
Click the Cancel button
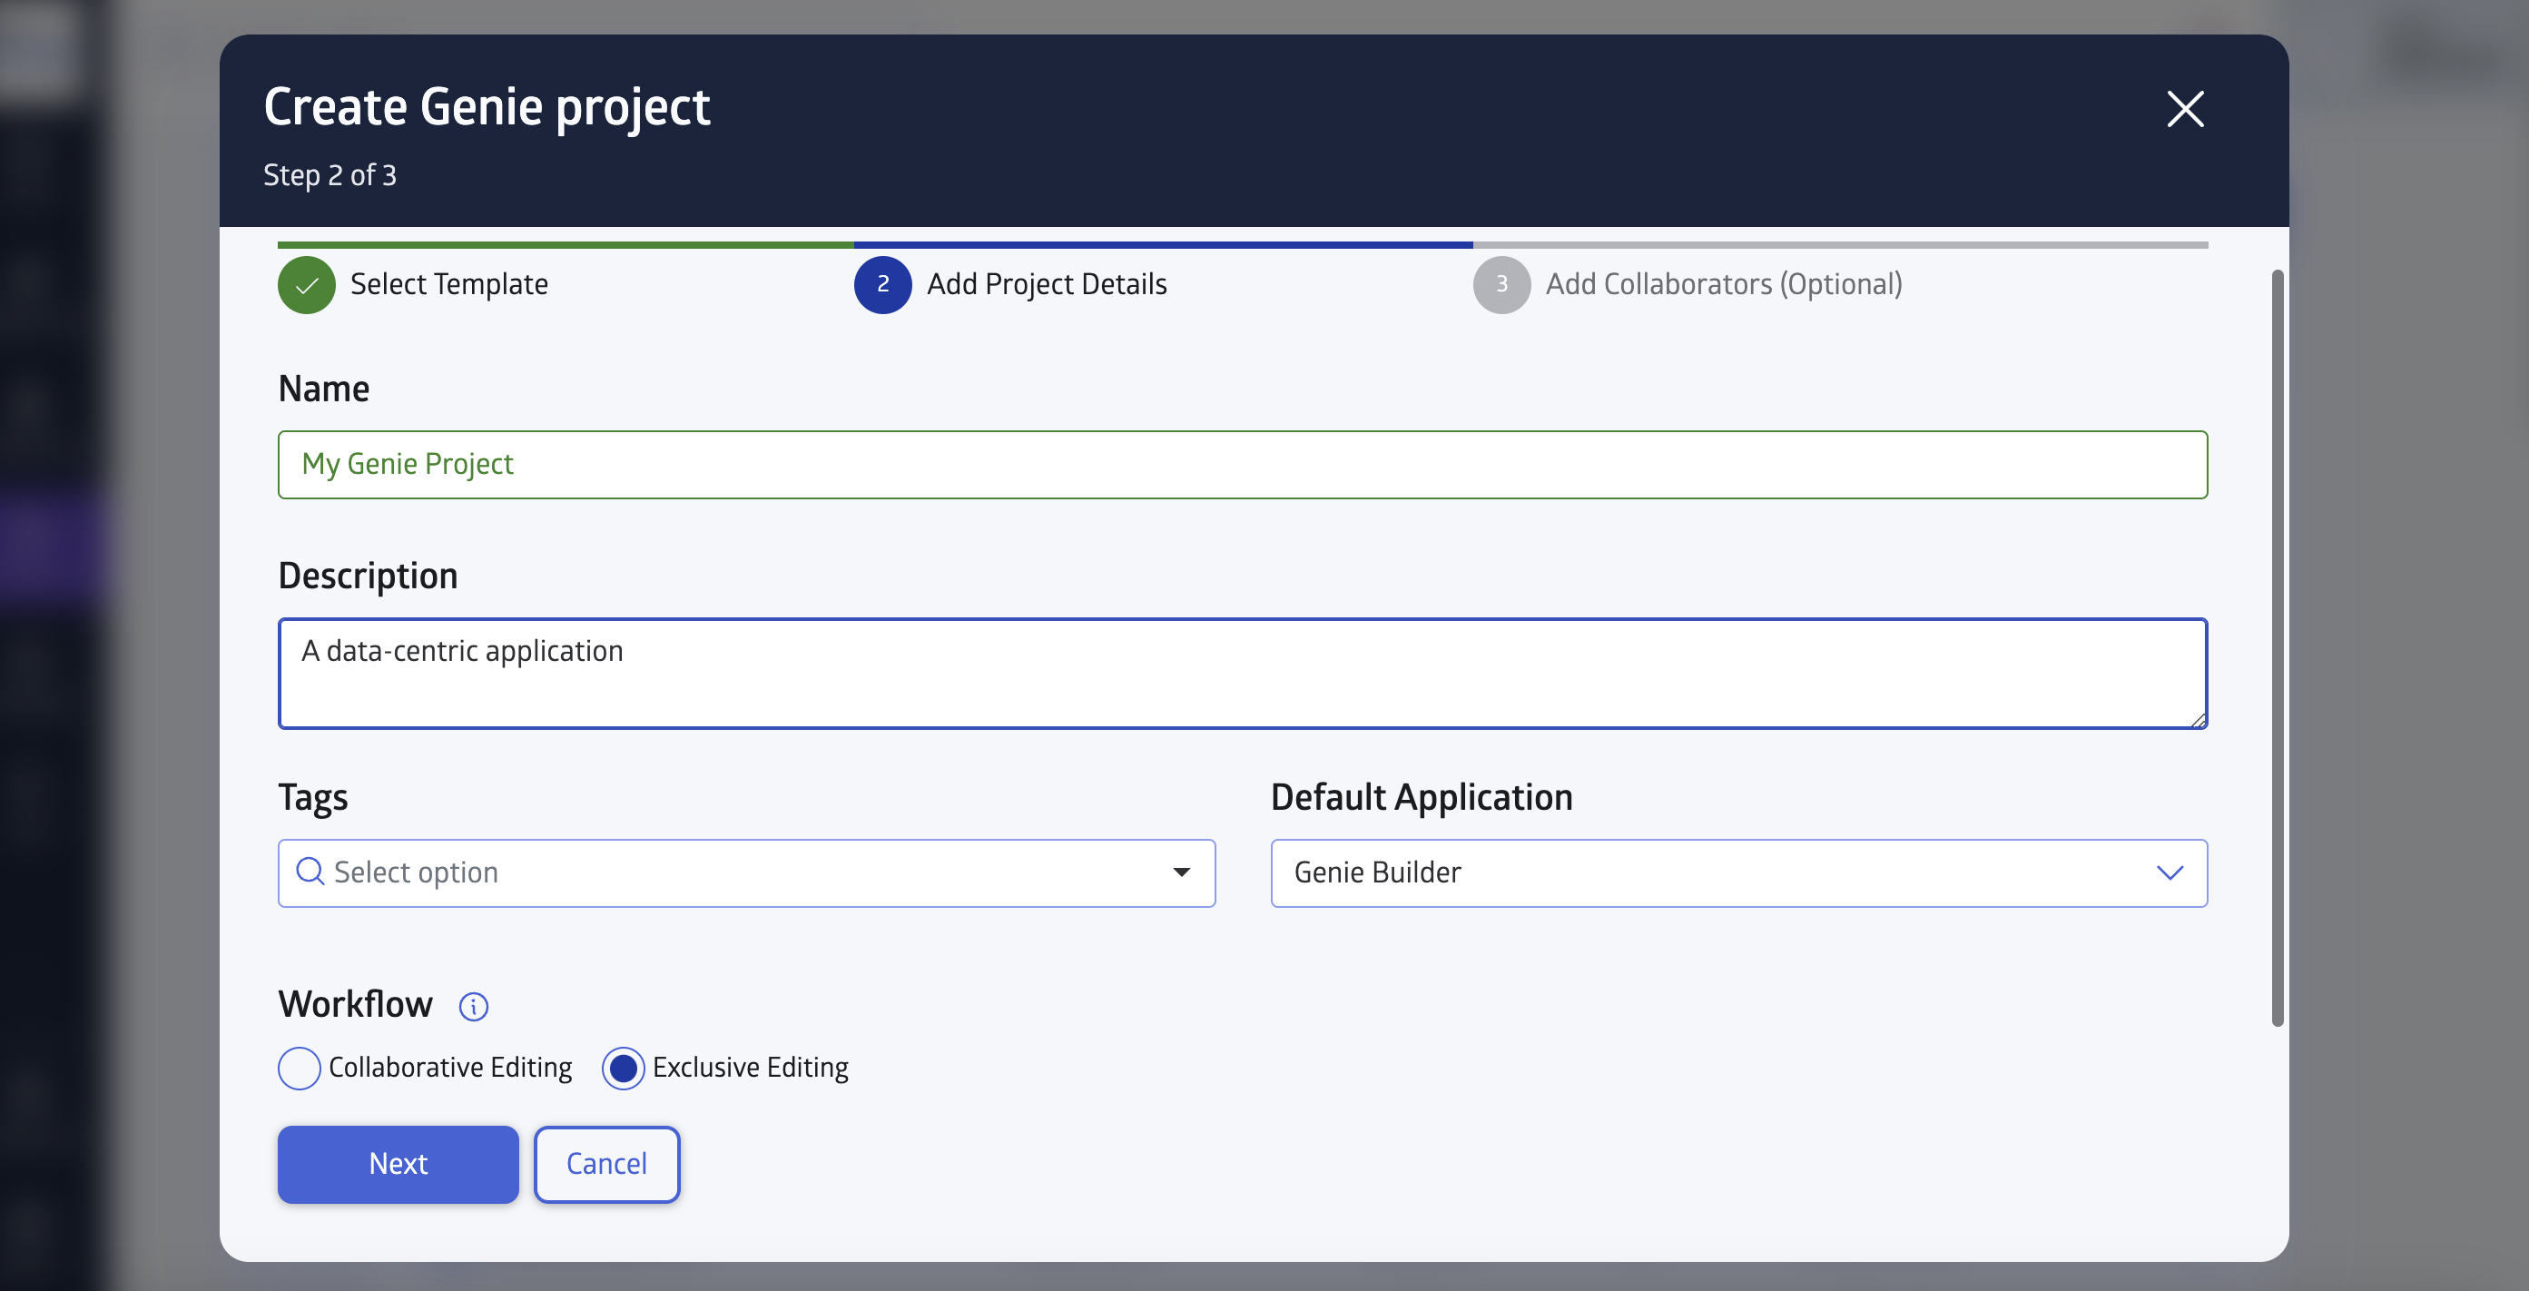[606, 1165]
